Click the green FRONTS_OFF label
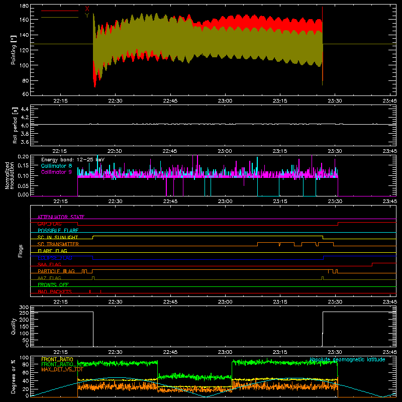The width and height of the screenshot is (402, 402). click(53, 285)
